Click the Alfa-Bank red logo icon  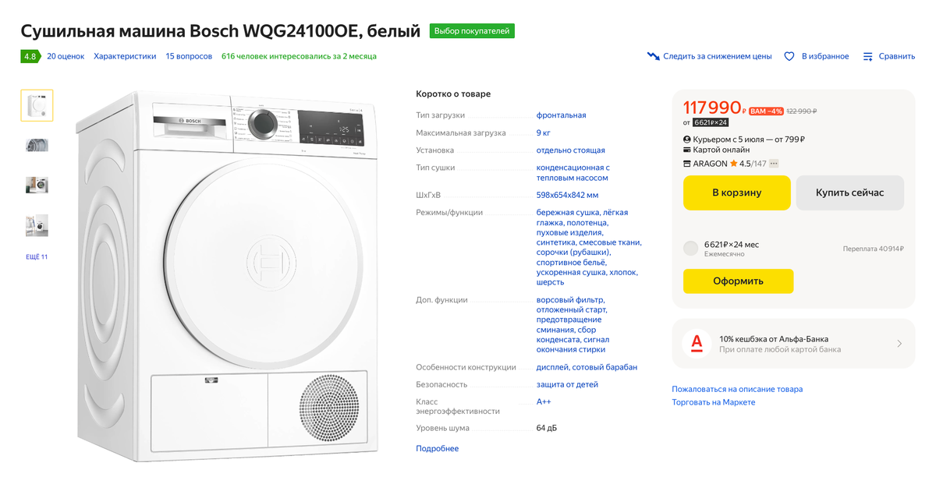coord(697,344)
